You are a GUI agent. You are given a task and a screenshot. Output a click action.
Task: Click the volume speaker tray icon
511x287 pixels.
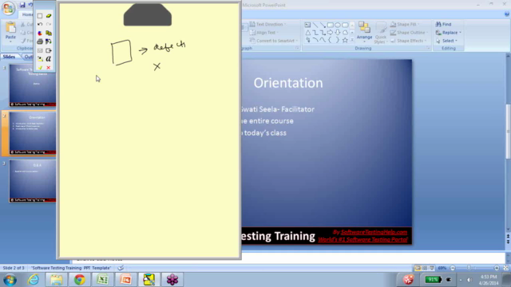tap(469, 280)
